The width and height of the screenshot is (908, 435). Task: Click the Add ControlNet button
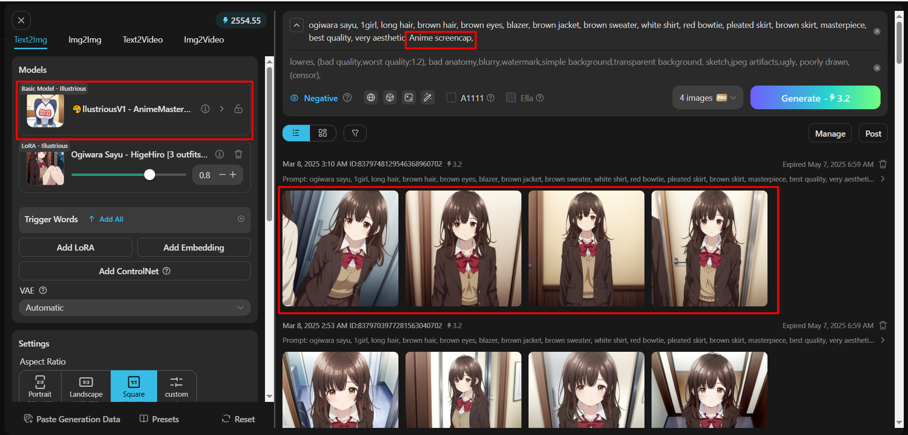[x=135, y=271]
